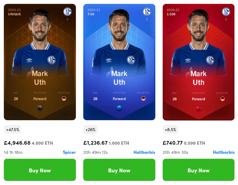Buy the 1/100 red card for 0.599 ETH
The width and height of the screenshot is (238, 185).
(198, 170)
